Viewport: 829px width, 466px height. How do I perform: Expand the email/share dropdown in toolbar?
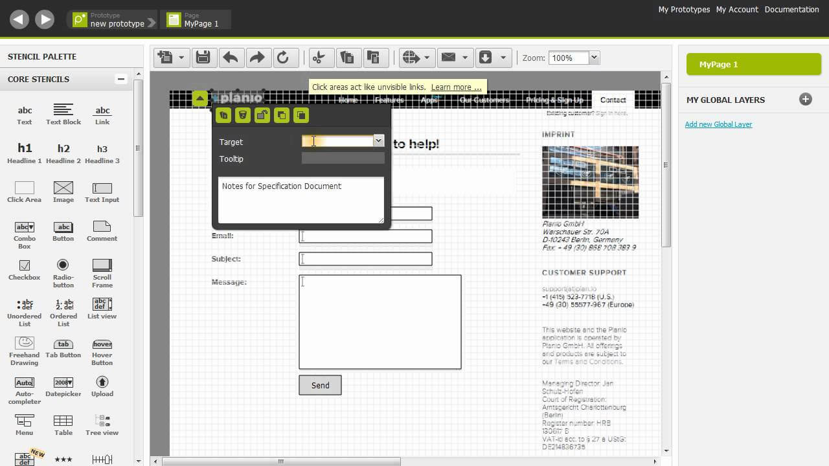[464, 58]
